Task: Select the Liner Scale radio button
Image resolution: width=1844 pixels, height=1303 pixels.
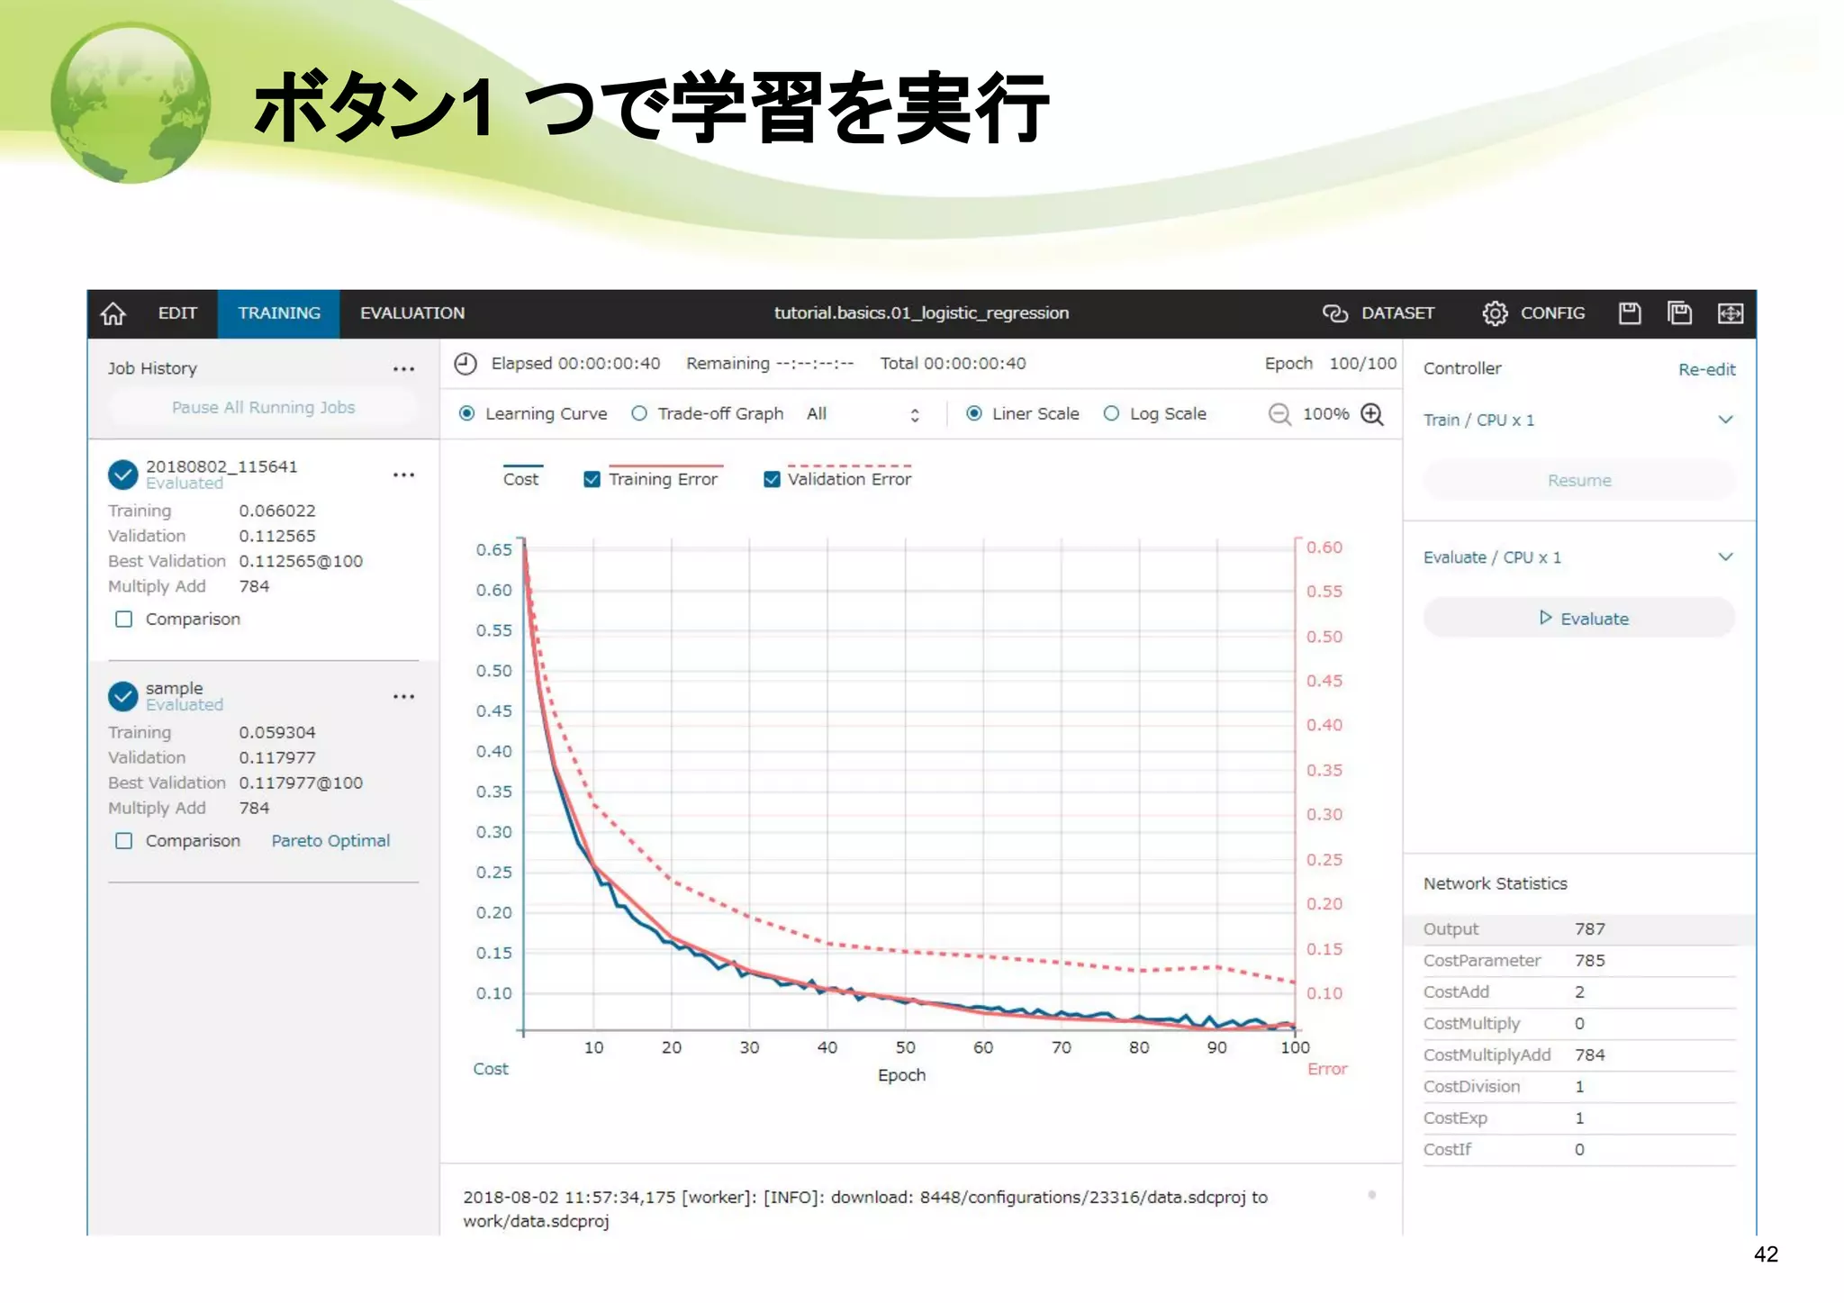Action: coord(973,414)
